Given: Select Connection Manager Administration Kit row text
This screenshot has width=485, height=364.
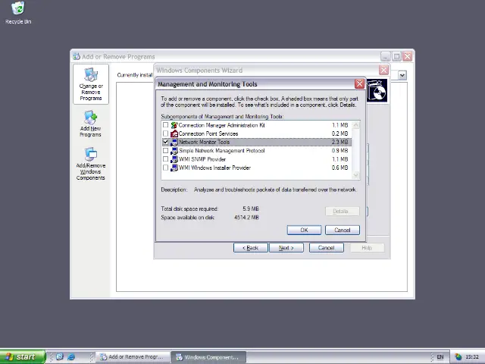Looking at the screenshot, I should 221,125.
